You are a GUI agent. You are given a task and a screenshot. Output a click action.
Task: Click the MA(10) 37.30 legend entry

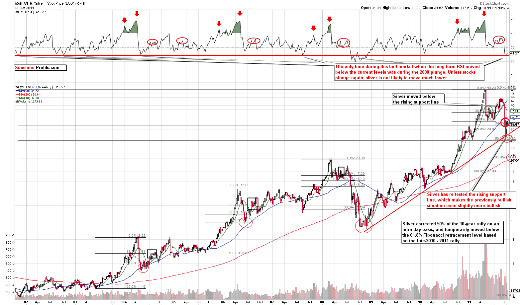(x=27, y=98)
